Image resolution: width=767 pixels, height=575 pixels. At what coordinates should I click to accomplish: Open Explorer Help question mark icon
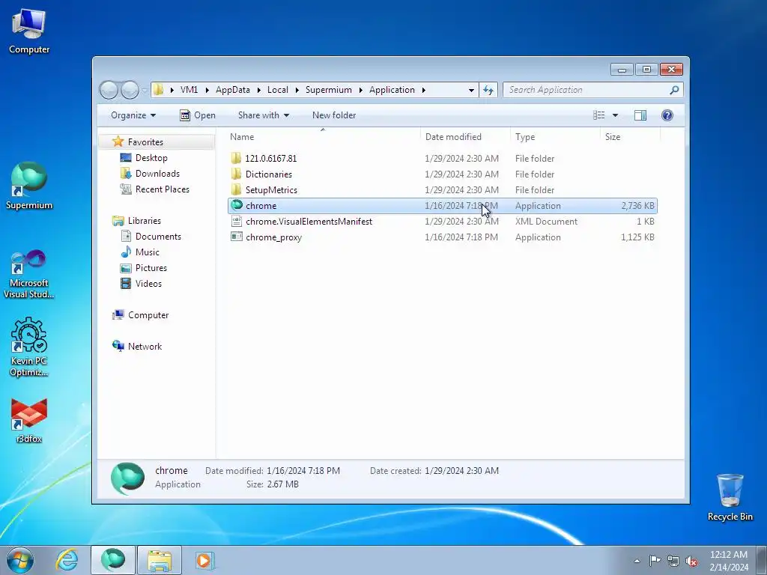point(667,115)
